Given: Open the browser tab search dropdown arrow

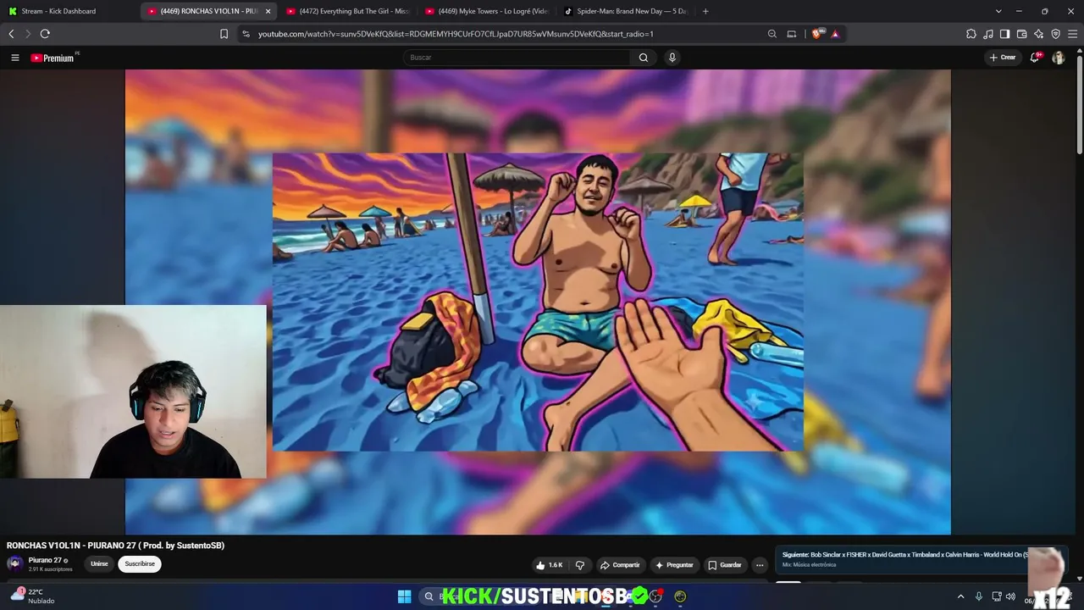Looking at the screenshot, I should 998,11.
